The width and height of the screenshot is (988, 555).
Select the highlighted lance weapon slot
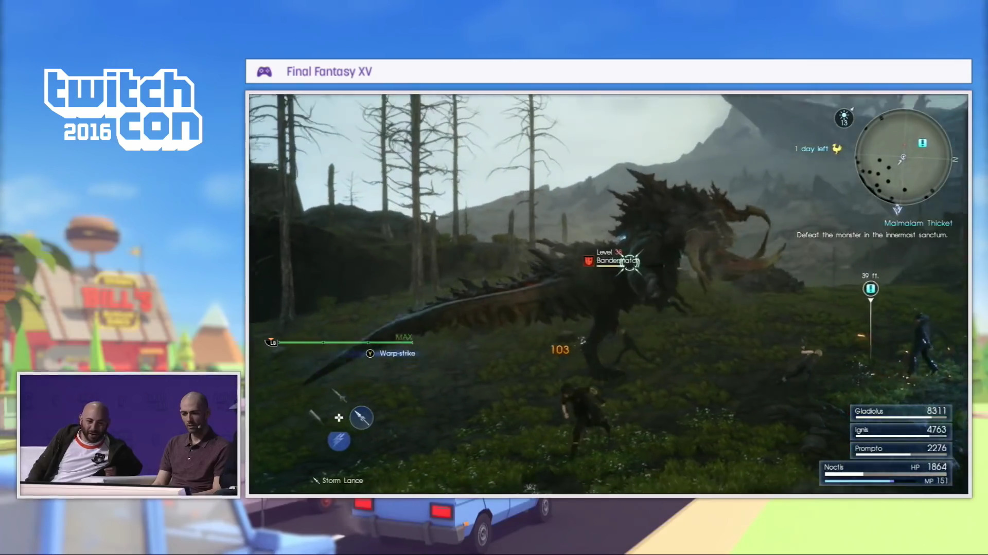click(361, 418)
